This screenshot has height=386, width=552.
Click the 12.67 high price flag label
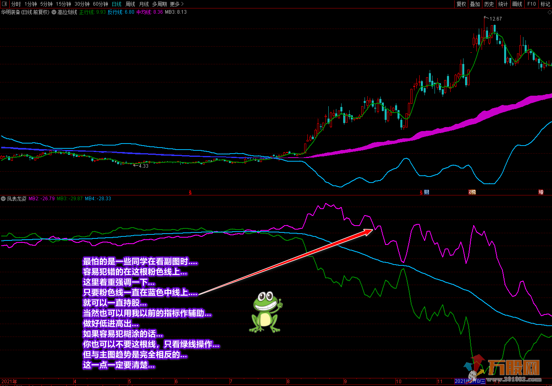point(495,19)
